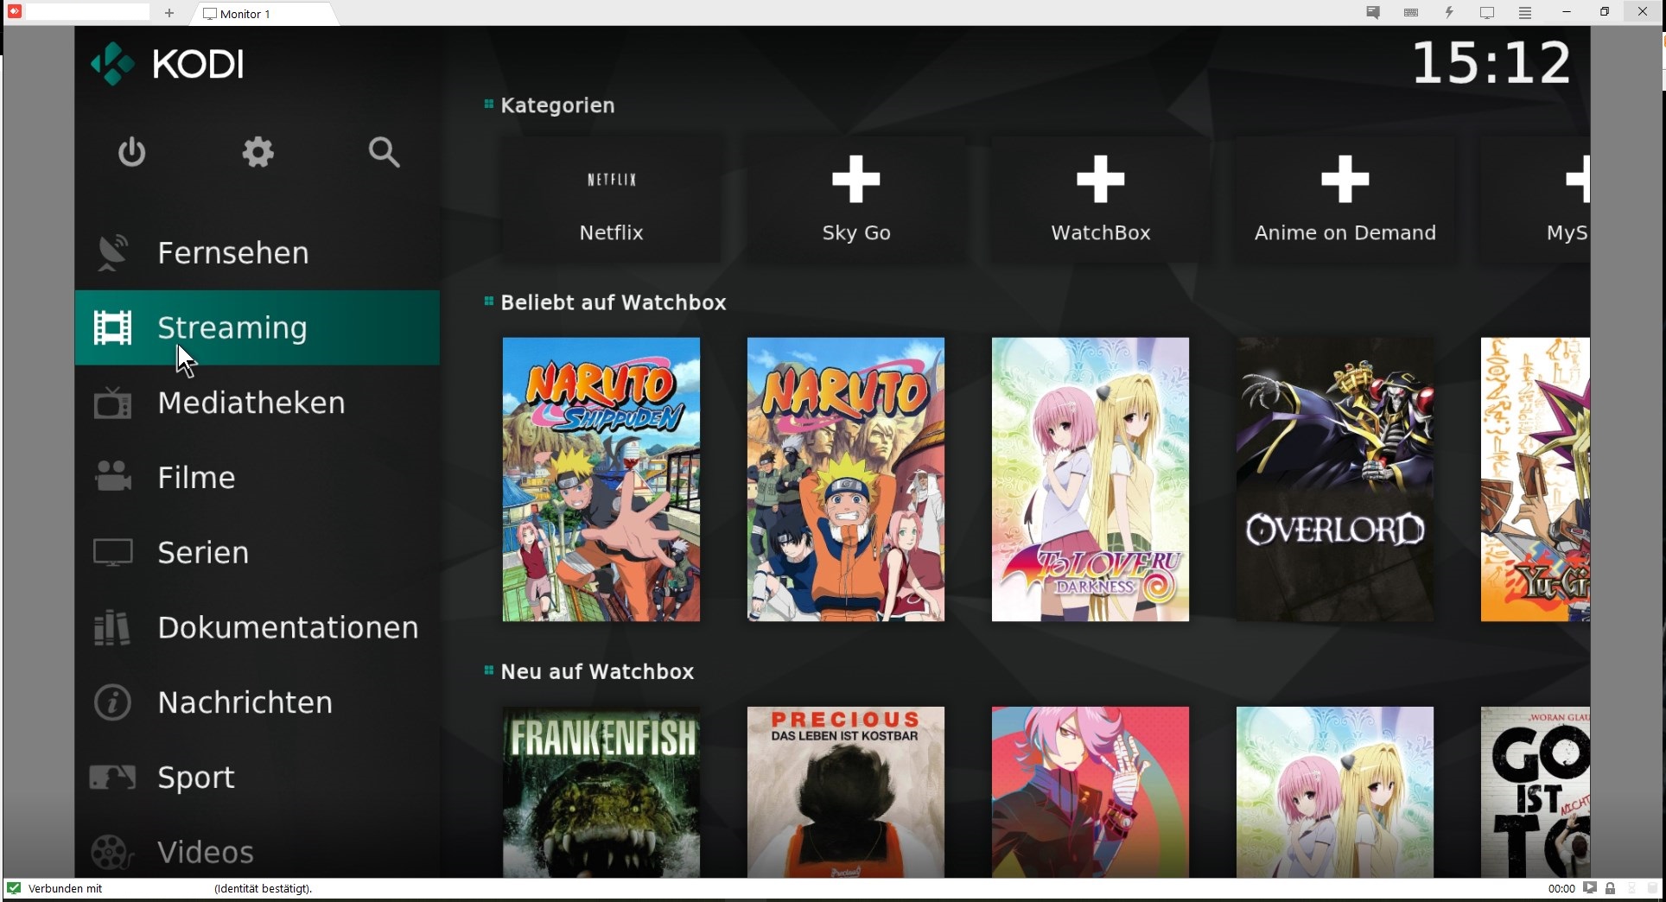Click the Neu auf Watchbox heading
The height and width of the screenshot is (902, 1666).
coord(597,671)
